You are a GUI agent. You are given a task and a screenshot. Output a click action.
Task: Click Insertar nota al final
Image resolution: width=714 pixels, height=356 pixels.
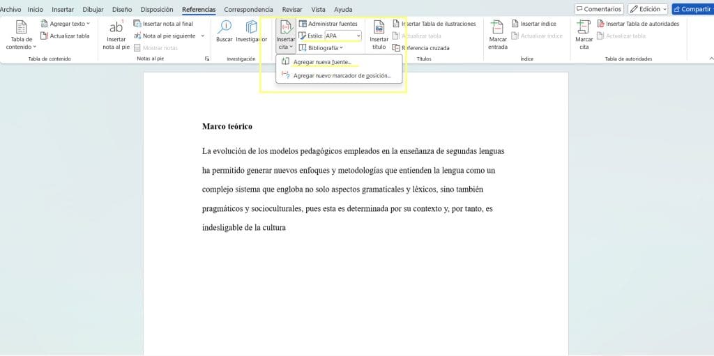pyautogui.click(x=163, y=24)
